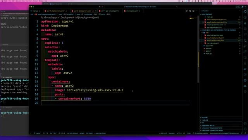Click the containerPort 8080 value
The image size is (248, 140).
(87, 98)
